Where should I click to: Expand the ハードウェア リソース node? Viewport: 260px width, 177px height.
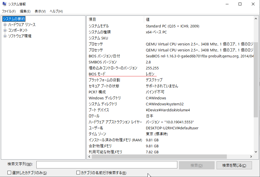5,25
